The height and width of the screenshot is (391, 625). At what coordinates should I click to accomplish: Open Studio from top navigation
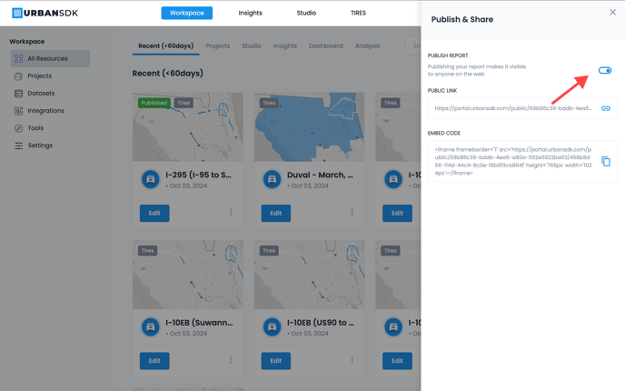click(306, 13)
